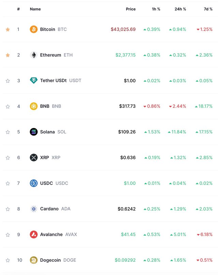The height and width of the screenshot is (275, 218).
Task: Click the Bitcoin coin logo icon
Action: pyautogui.click(x=34, y=29)
